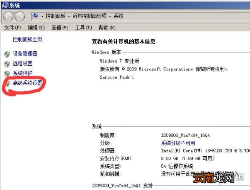Screen dimensions: 250x190
Task: Open the 查看(V) menu
Action: pyautogui.click(x=60, y=28)
